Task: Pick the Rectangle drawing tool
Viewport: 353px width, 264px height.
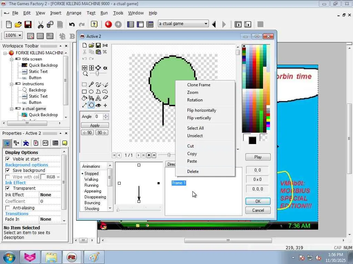Action: tap(84, 91)
